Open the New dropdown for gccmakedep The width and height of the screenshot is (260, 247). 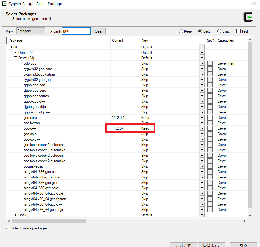202,166
